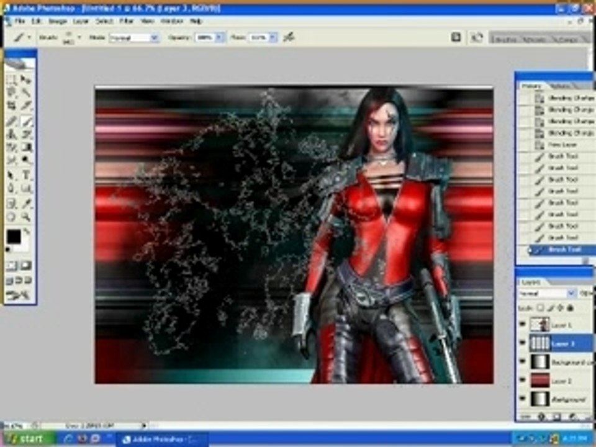
Task: Select the History Brush tool
Action: pyautogui.click(x=26, y=134)
